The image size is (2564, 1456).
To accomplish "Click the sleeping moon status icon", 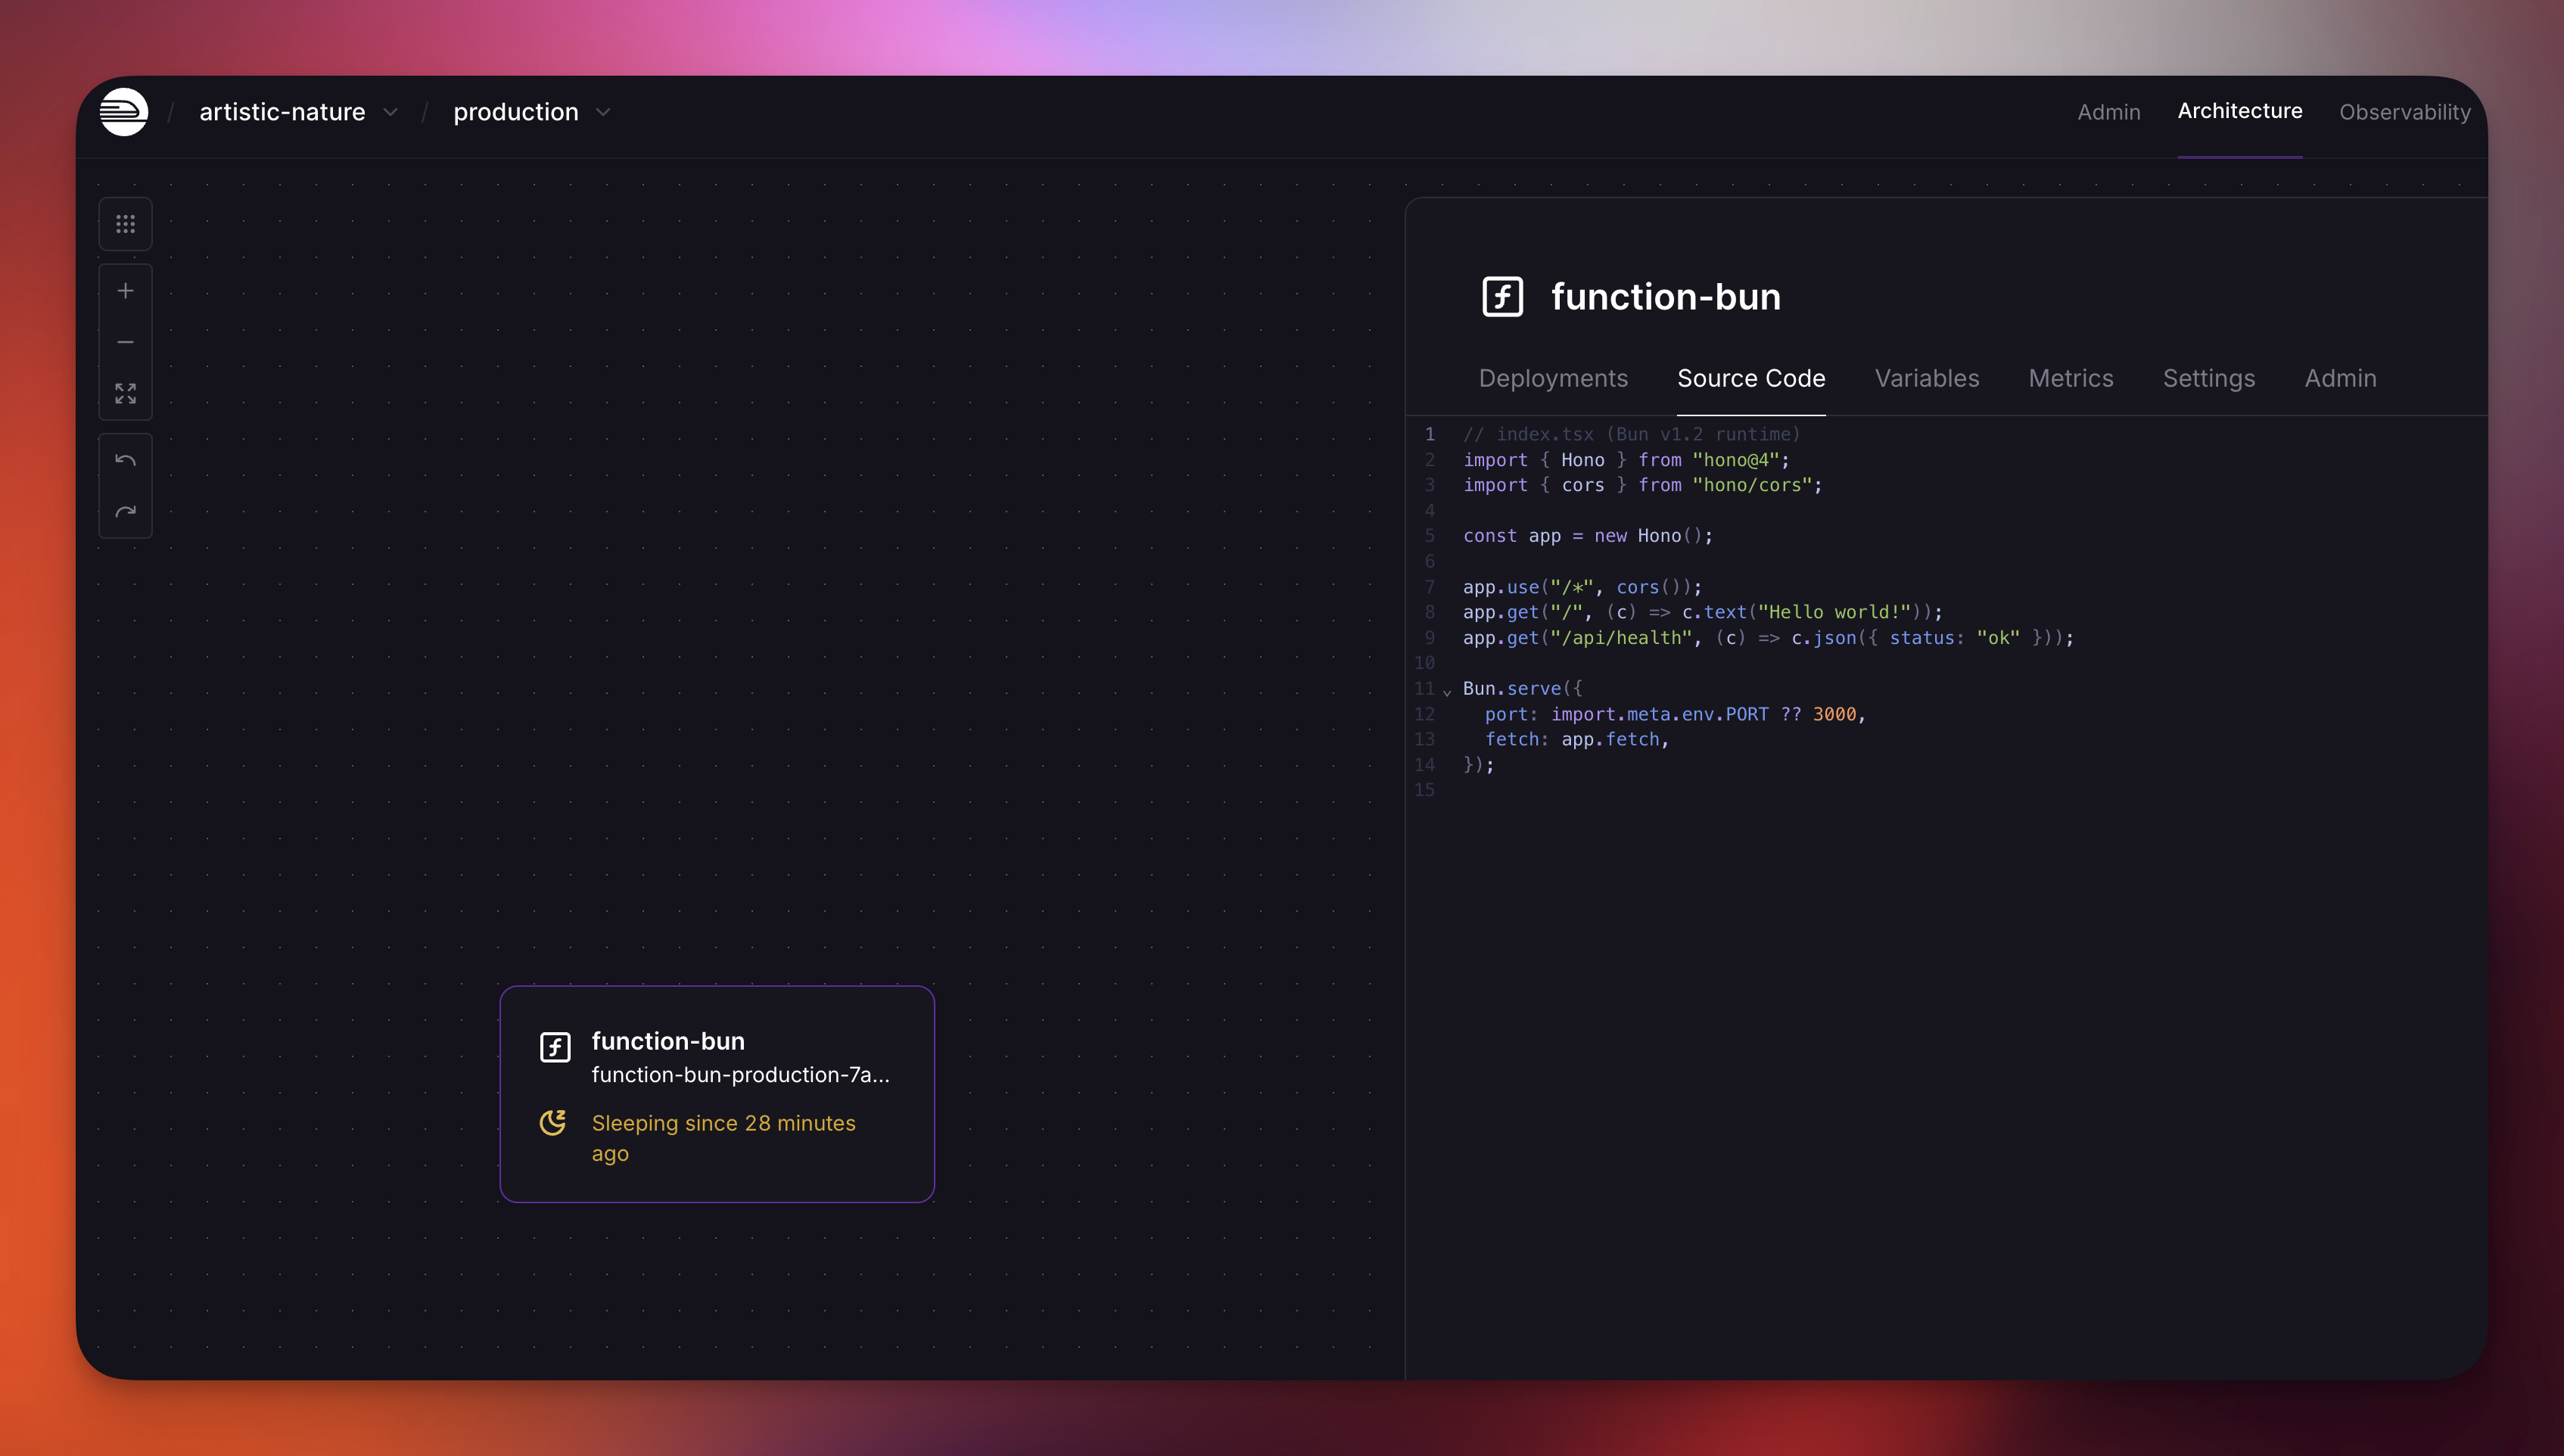I will (553, 1122).
